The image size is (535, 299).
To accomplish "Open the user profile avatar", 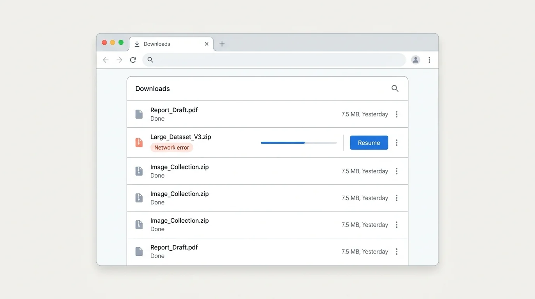I will pyautogui.click(x=416, y=60).
